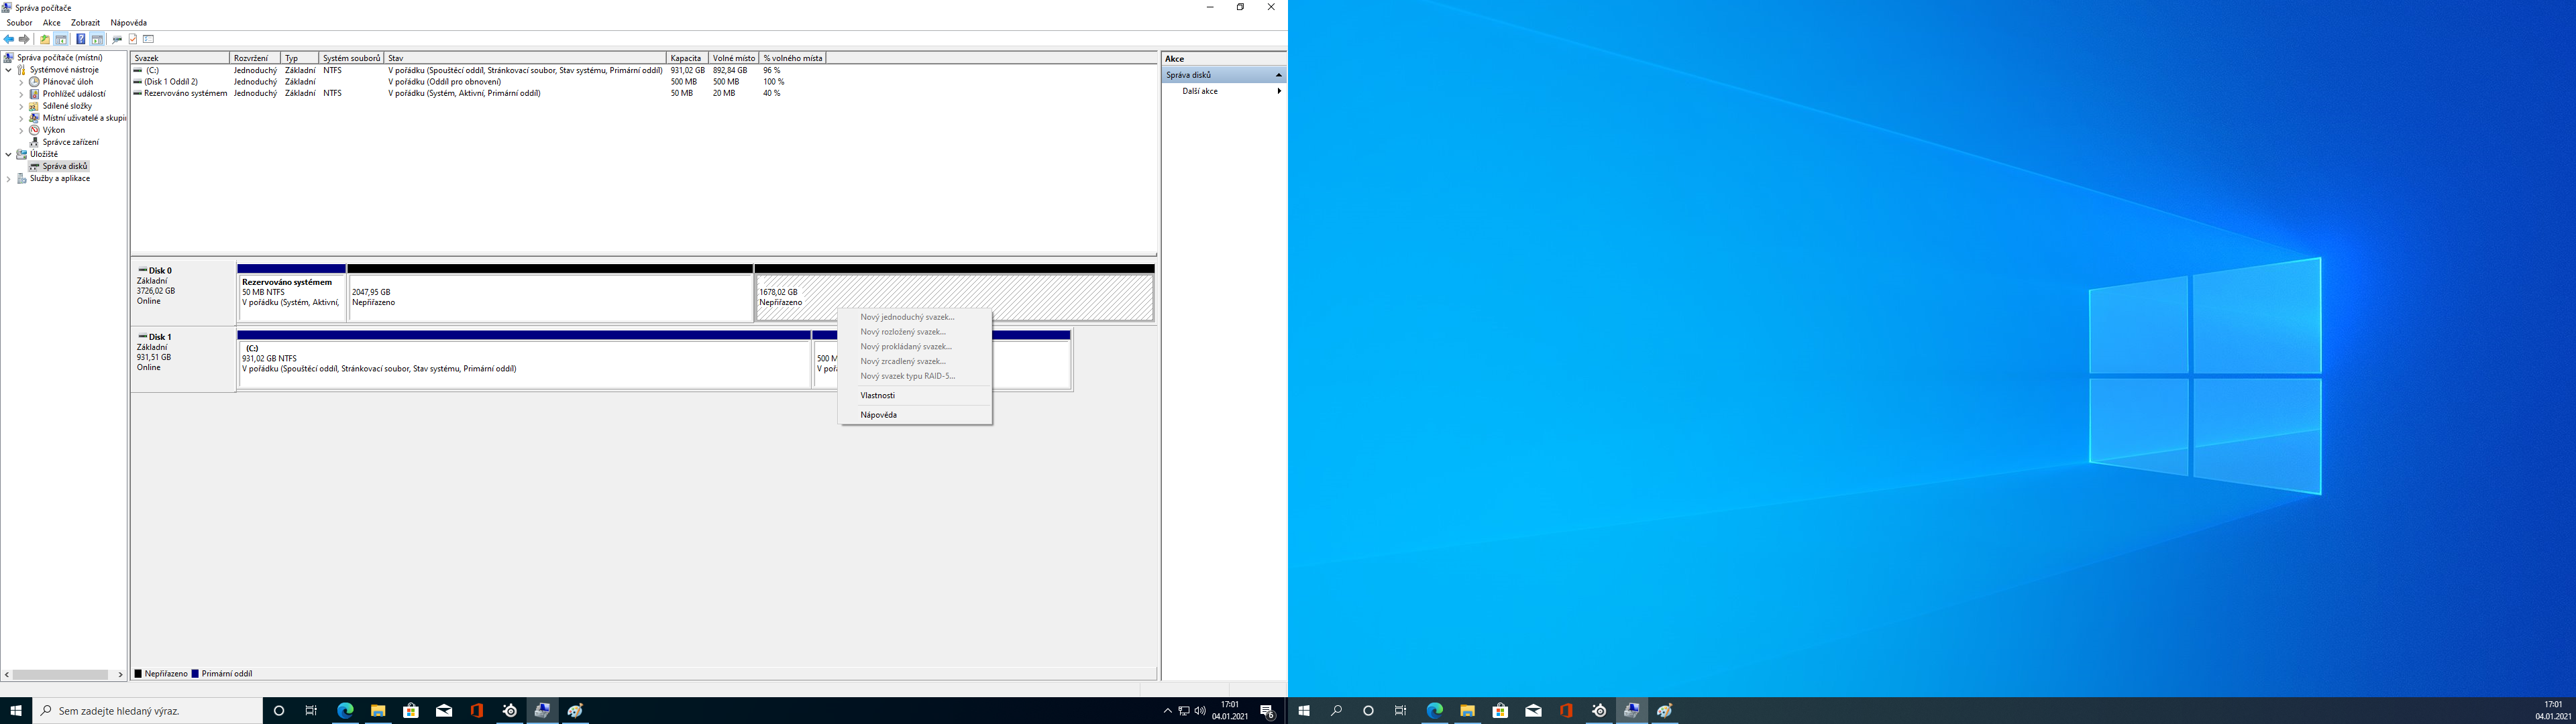
Task: Choose Nápověda in the context menu
Action: 878,414
